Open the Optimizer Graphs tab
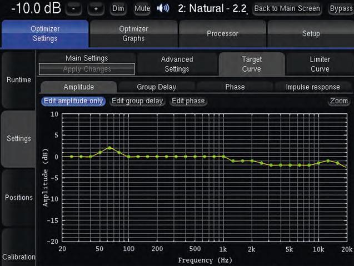This screenshot has width=354, height=266. 133,34
